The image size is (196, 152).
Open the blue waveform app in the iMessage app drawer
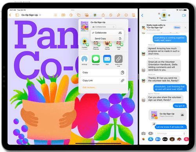158,139
